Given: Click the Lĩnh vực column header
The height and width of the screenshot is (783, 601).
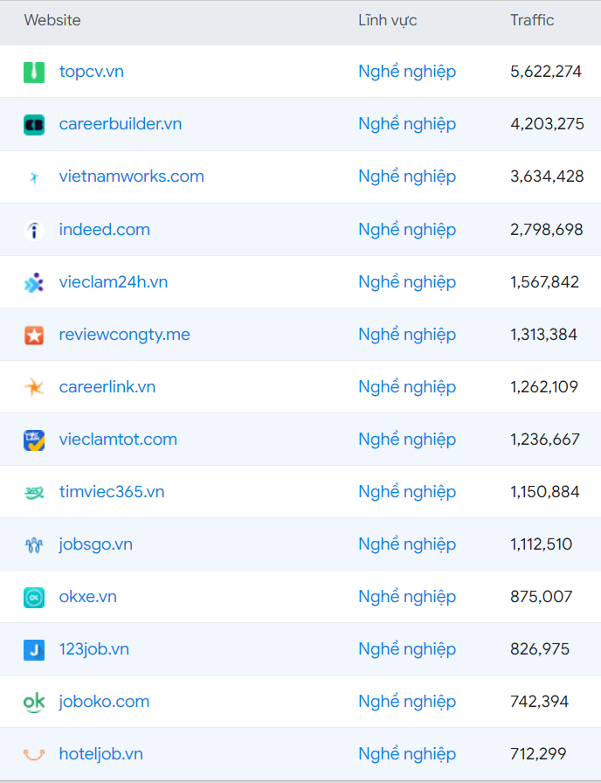Looking at the screenshot, I should point(387,20).
